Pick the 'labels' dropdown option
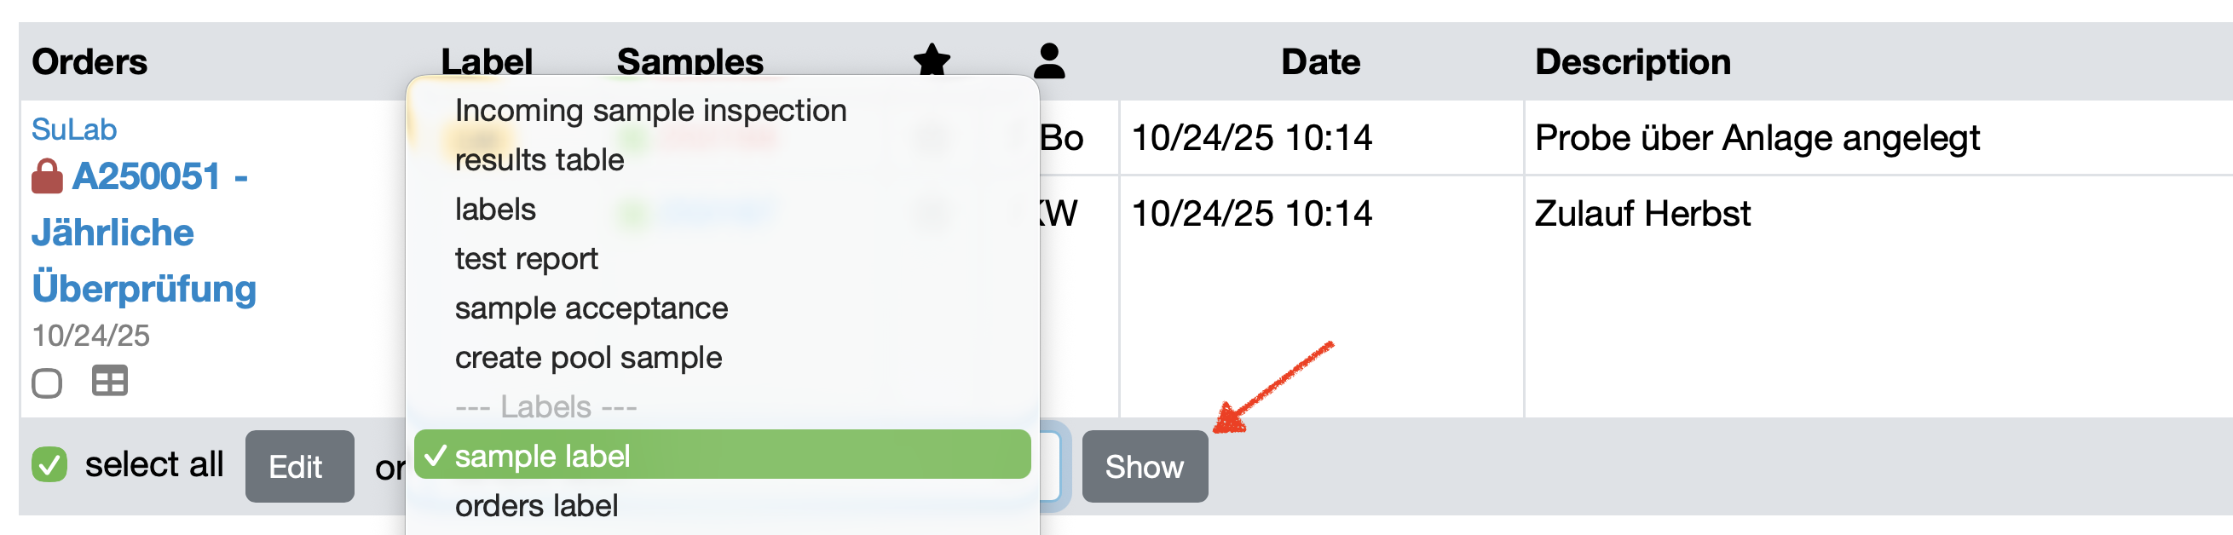Image resolution: width=2233 pixels, height=535 pixels. pos(495,210)
